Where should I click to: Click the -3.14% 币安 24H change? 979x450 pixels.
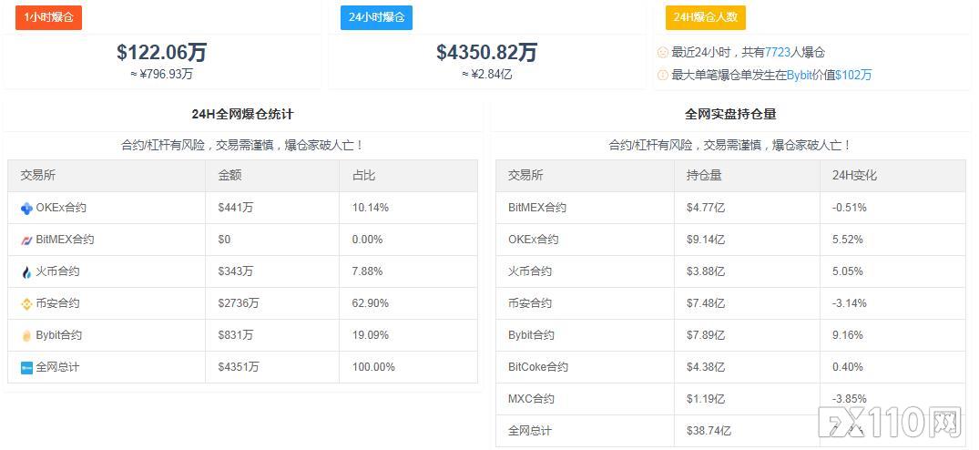pyautogui.click(x=849, y=303)
